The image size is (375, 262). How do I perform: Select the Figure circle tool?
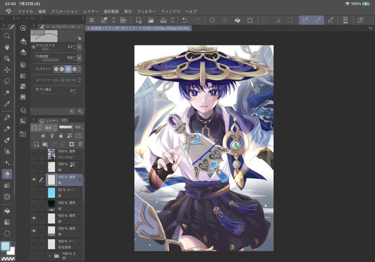7,233
